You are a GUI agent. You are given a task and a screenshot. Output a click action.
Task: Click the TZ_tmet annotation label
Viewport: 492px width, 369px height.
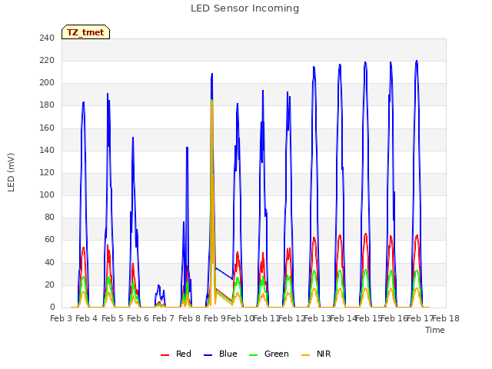(85, 32)
